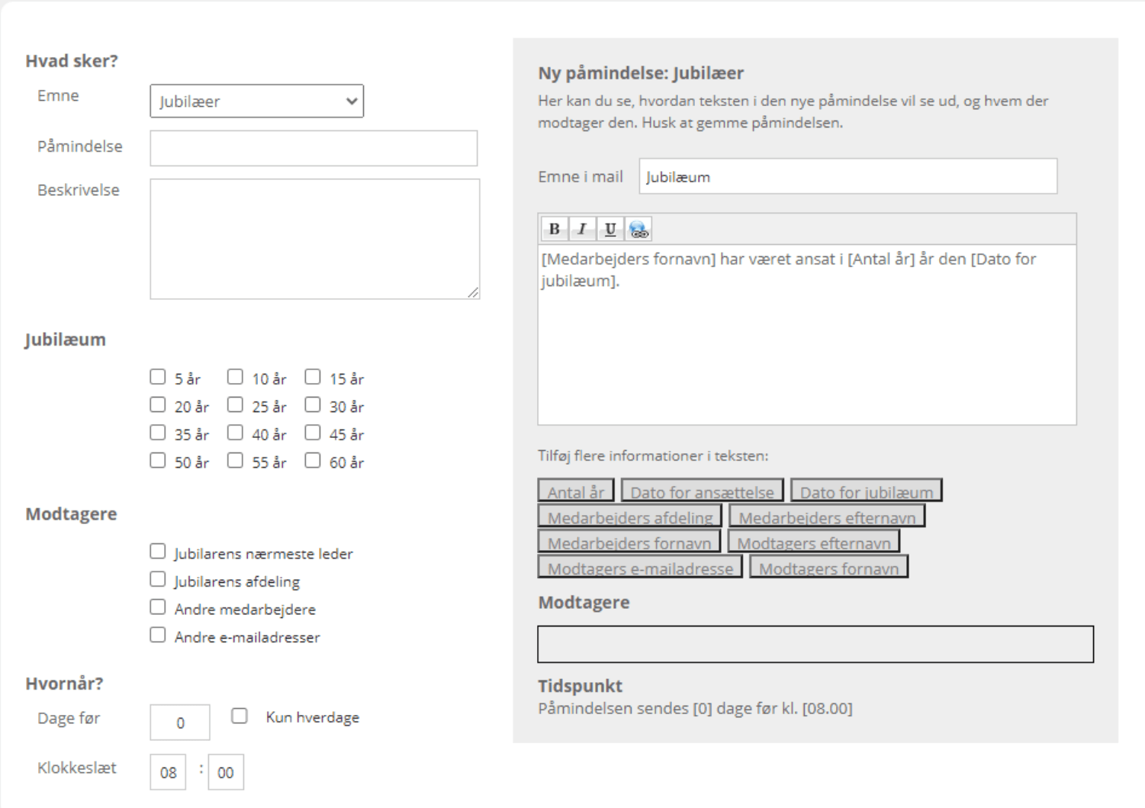1145x808 pixels.
Task: Enable the 25 år jubilee option
Action: (x=235, y=405)
